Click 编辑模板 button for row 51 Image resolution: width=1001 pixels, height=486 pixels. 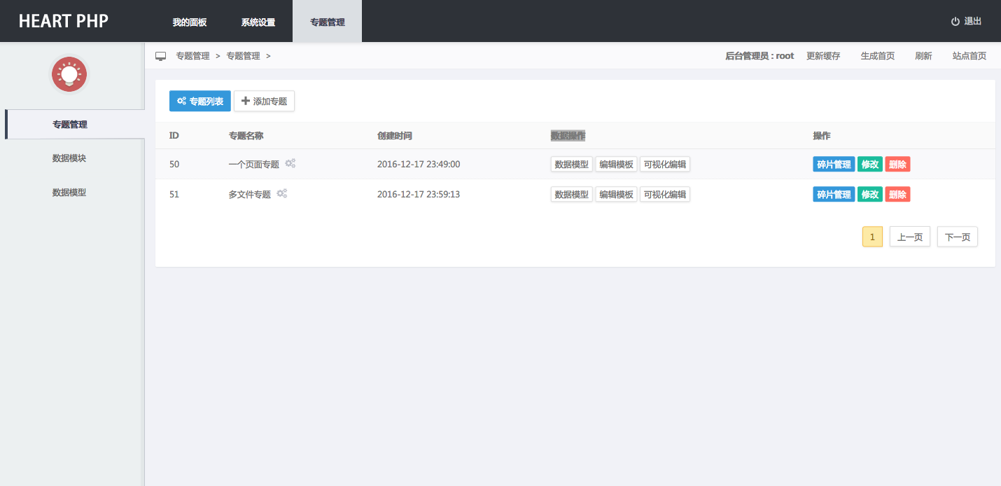point(616,195)
